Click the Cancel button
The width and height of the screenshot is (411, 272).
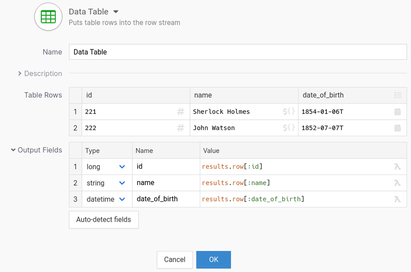tap(175, 260)
